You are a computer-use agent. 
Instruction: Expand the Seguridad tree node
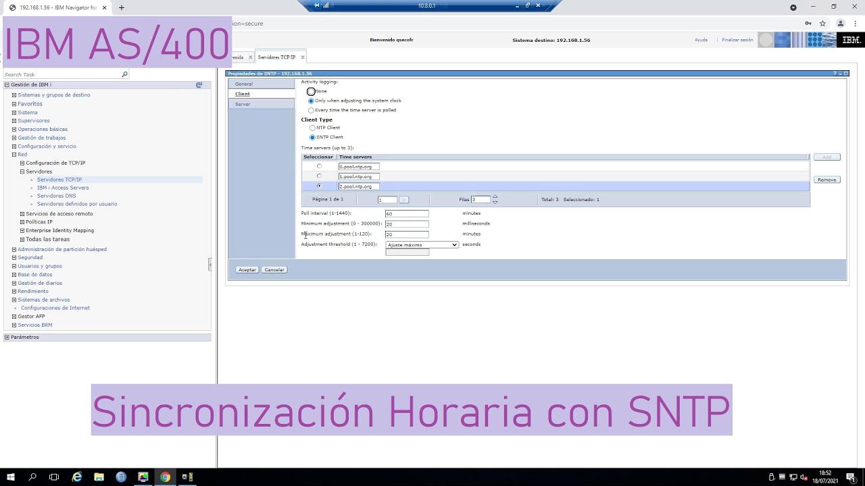pos(14,257)
